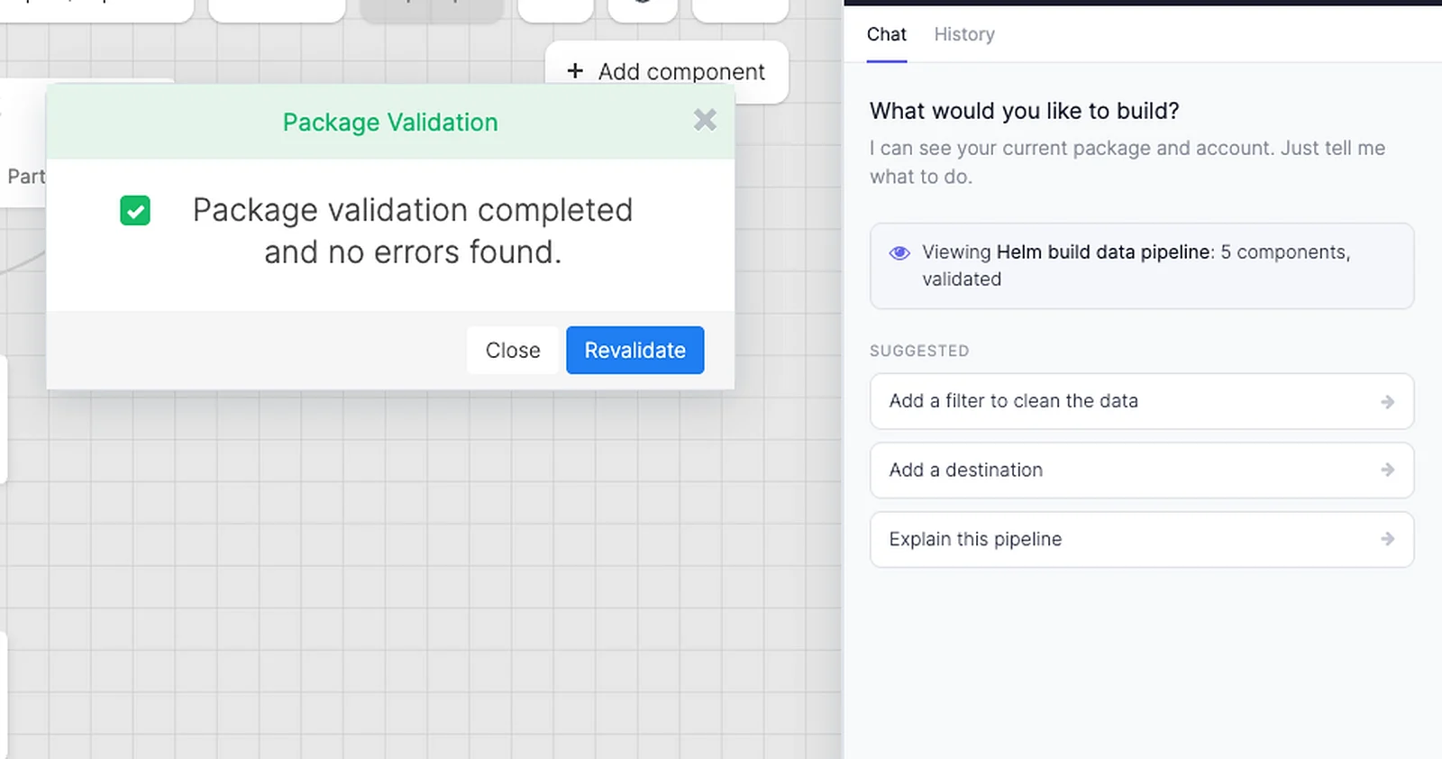This screenshot has width=1442, height=759.
Task: Select the 'Add a destination' suggestion
Action: pos(1142,470)
